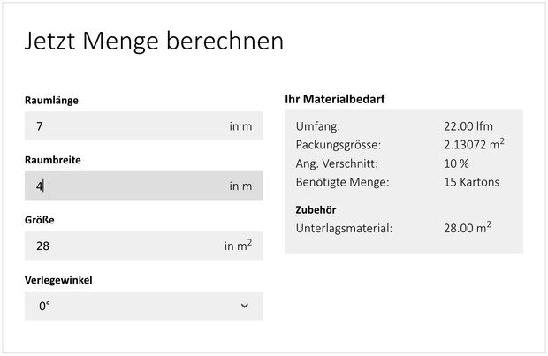Click the 'in m²' unit in Größe
Image resolution: width=548 pixels, height=356 pixels.
238,246
